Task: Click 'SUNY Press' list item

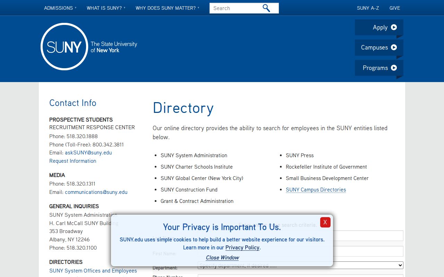Action: tap(300, 155)
